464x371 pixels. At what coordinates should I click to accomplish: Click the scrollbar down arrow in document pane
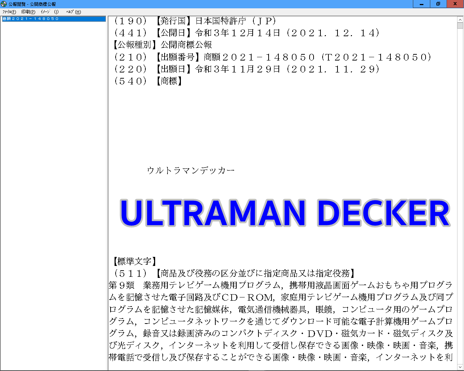click(460, 367)
